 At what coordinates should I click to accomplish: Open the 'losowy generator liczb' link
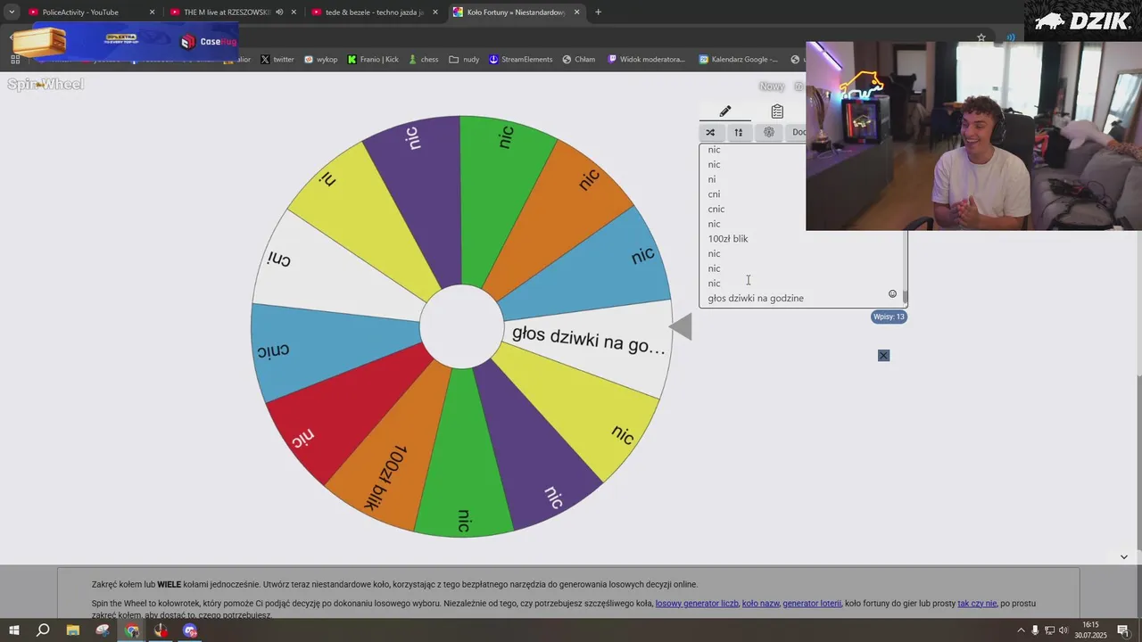tap(697, 604)
